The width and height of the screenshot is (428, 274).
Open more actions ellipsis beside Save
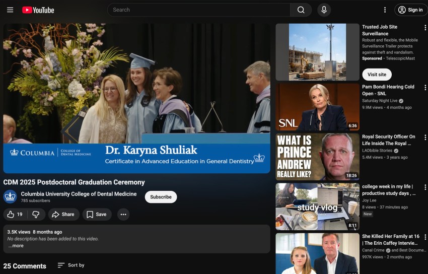123,215
